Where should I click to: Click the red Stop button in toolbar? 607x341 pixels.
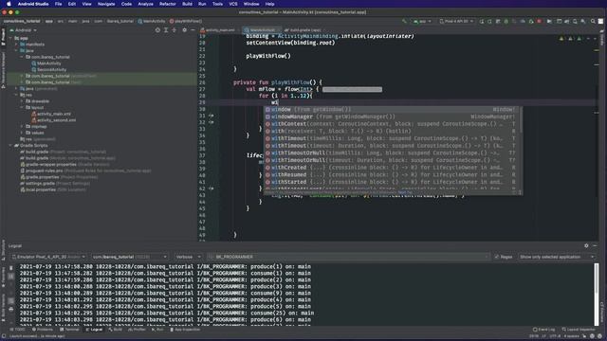click(x=540, y=21)
